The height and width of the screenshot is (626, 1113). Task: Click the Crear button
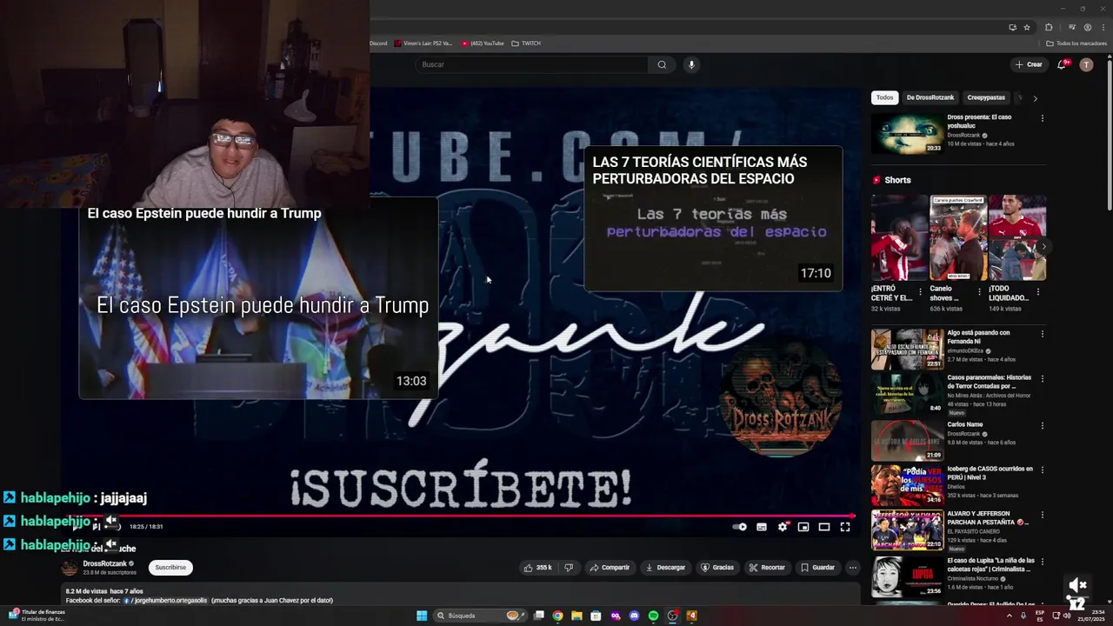pyautogui.click(x=1029, y=64)
